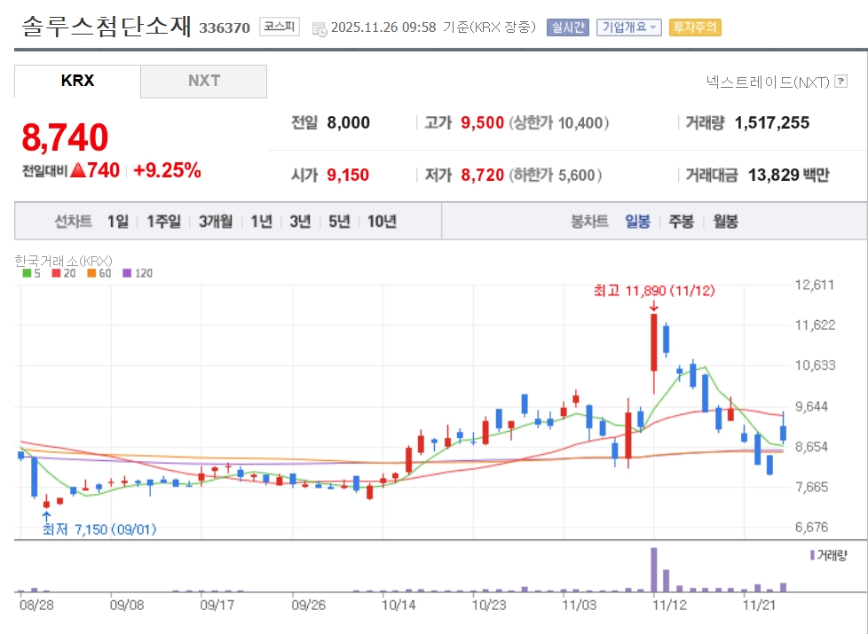Show the 10년 line chart
The height and width of the screenshot is (634, 868).
pos(381,222)
